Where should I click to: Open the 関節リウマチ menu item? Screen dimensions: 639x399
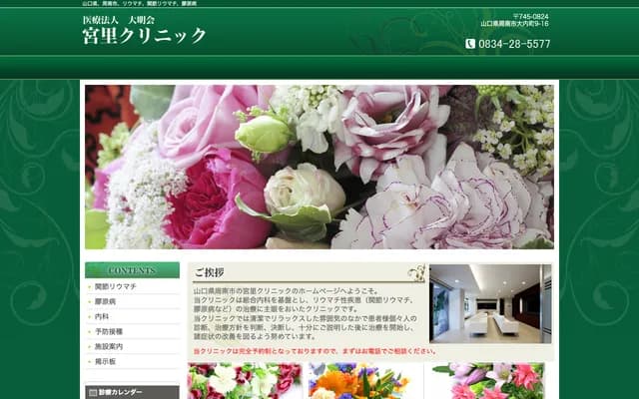[x=116, y=286]
